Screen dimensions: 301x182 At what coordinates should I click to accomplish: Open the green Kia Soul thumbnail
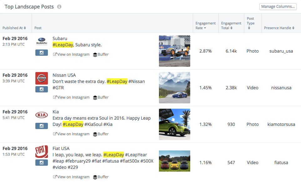tap(175, 124)
